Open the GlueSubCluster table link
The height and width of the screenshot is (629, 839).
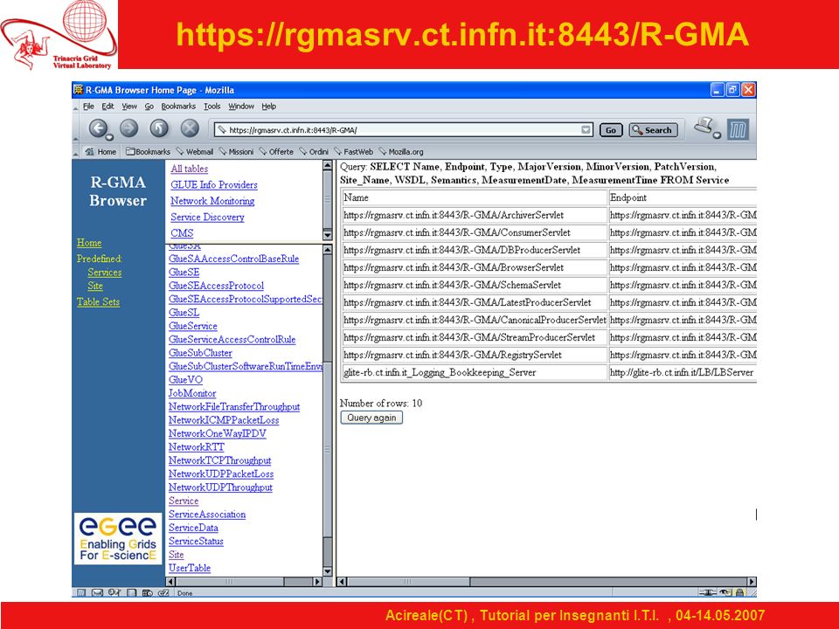coord(200,353)
